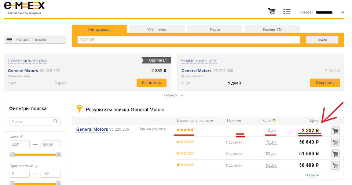Click the Наличие column header

(234, 120)
